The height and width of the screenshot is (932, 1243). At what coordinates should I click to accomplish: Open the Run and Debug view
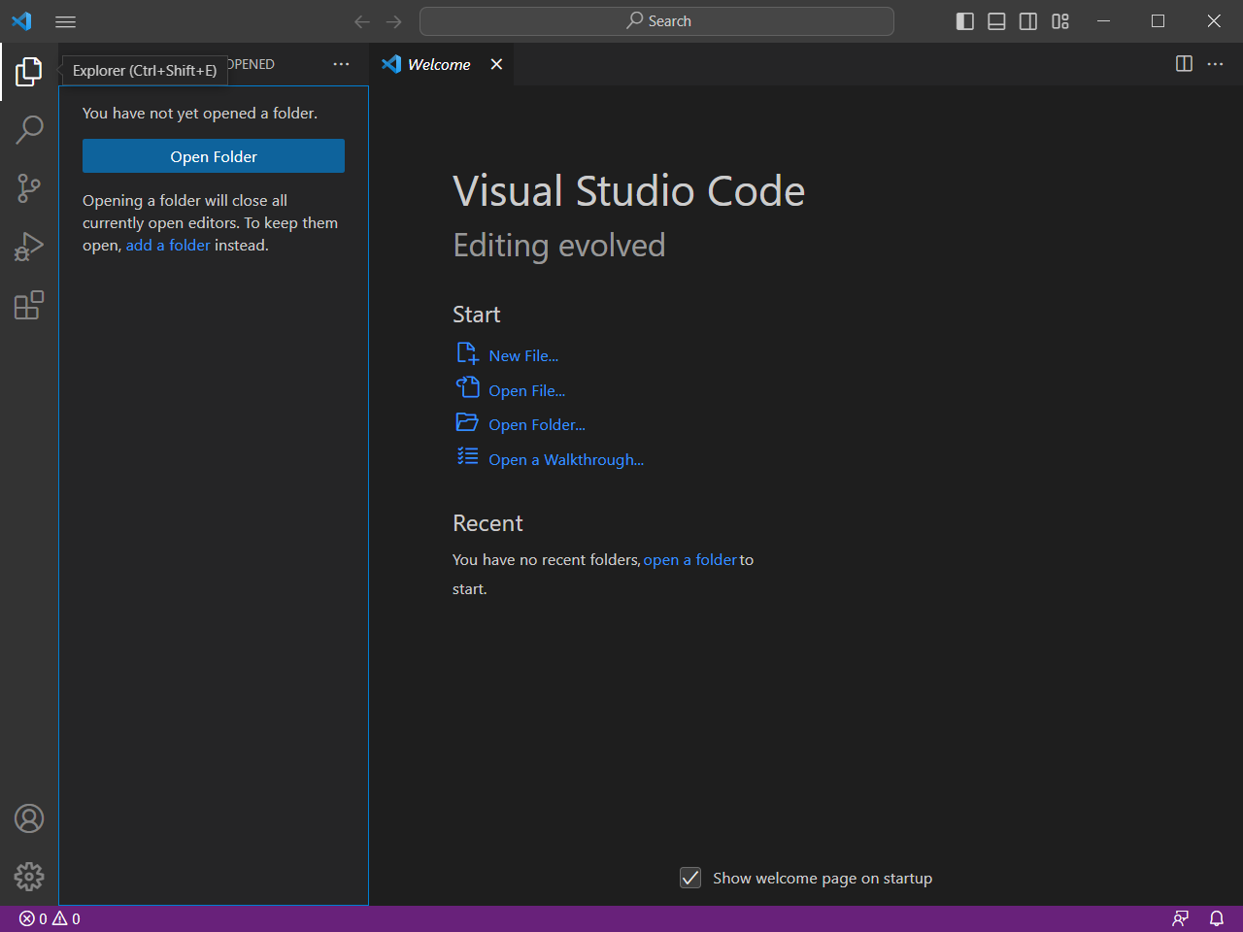click(29, 247)
